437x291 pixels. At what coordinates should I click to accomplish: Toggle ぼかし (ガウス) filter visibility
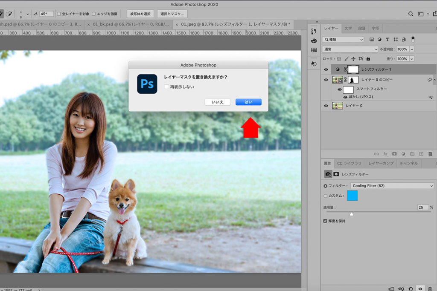(x=345, y=97)
